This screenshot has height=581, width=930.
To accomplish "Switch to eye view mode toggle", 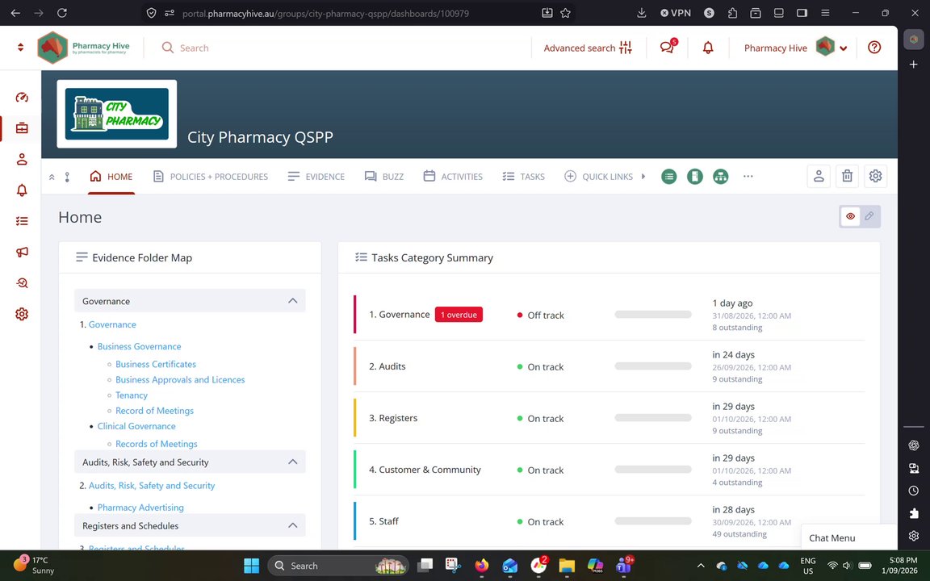I will [851, 216].
